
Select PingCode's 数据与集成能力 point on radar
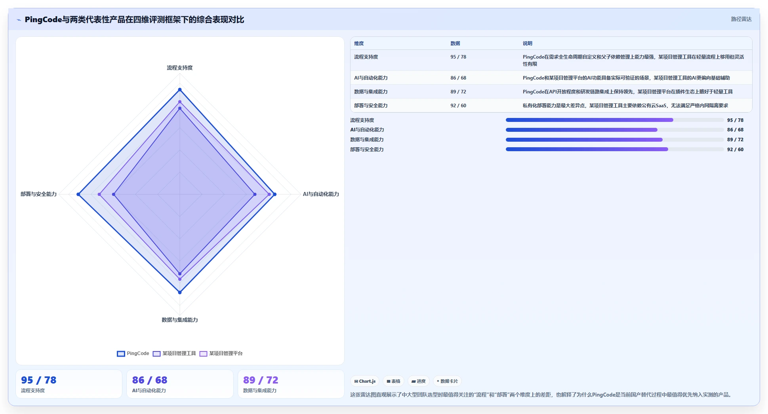(180, 292)
